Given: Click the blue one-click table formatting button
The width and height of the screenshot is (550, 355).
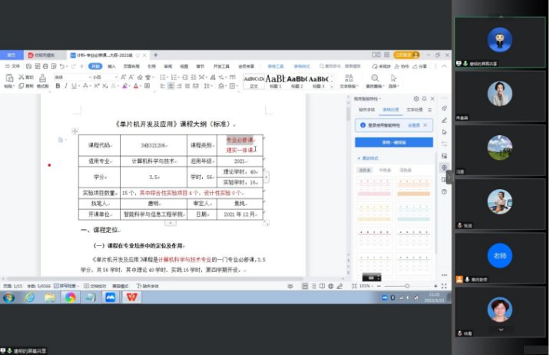Looking at the screenshot, I should [x=393, y=142].
